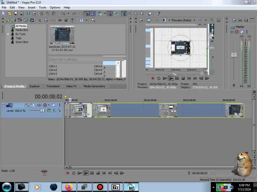
Task: Open the Auto Ripple mode dropdown
Action: (105, 13)
